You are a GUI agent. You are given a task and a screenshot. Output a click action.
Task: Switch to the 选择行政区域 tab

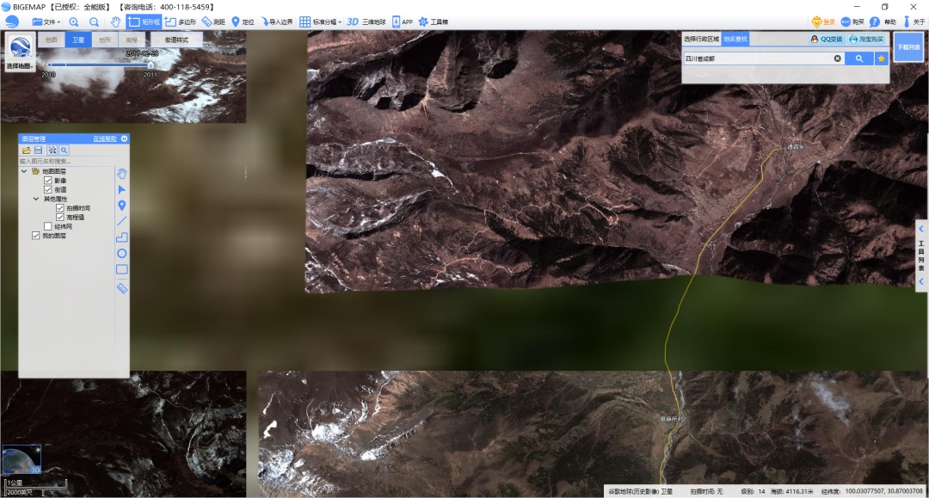(701, 39)
